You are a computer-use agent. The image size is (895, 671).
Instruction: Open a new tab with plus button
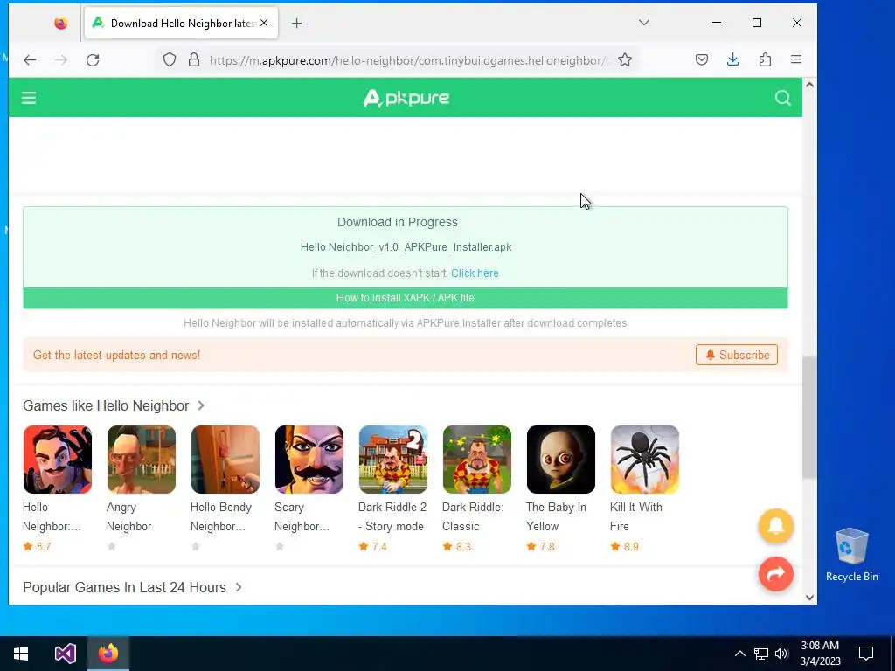(x=297, y=24)
